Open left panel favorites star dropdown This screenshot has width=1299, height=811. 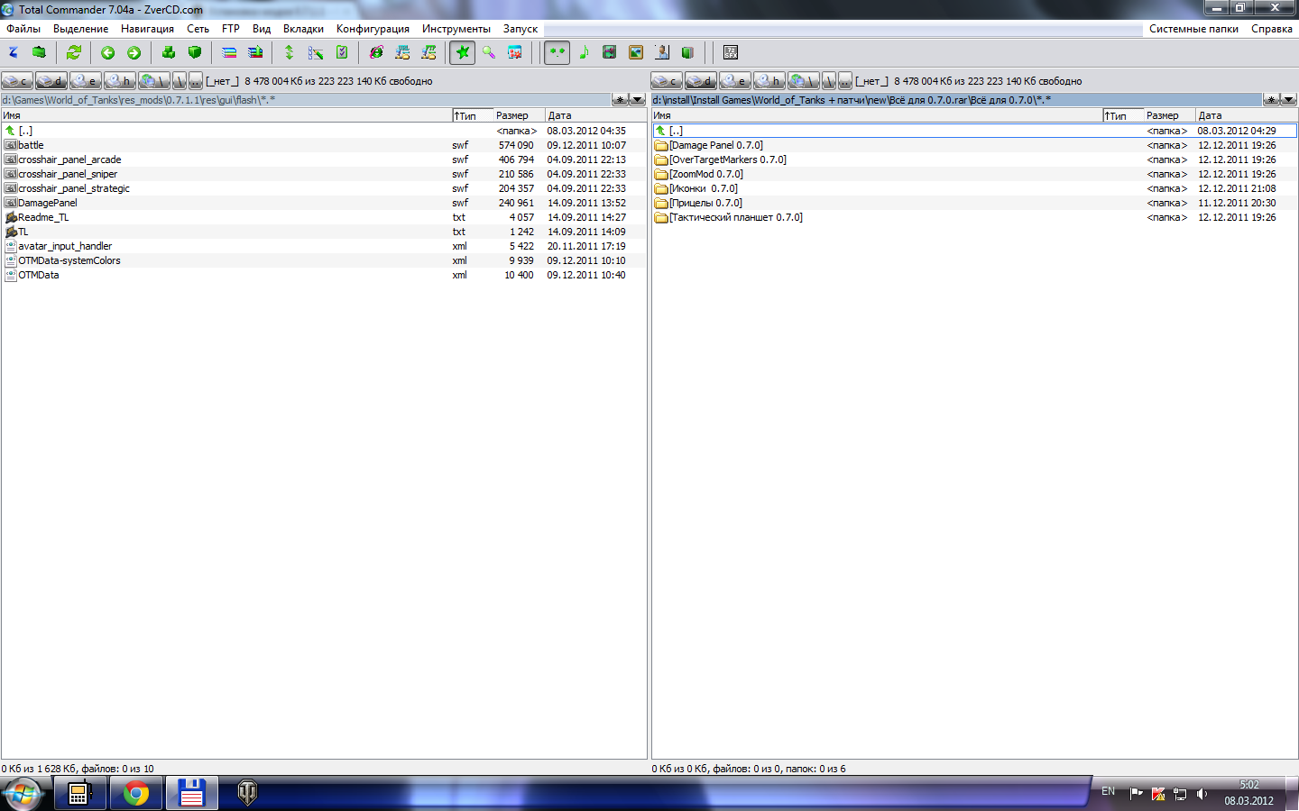click(x=621, y=100)
